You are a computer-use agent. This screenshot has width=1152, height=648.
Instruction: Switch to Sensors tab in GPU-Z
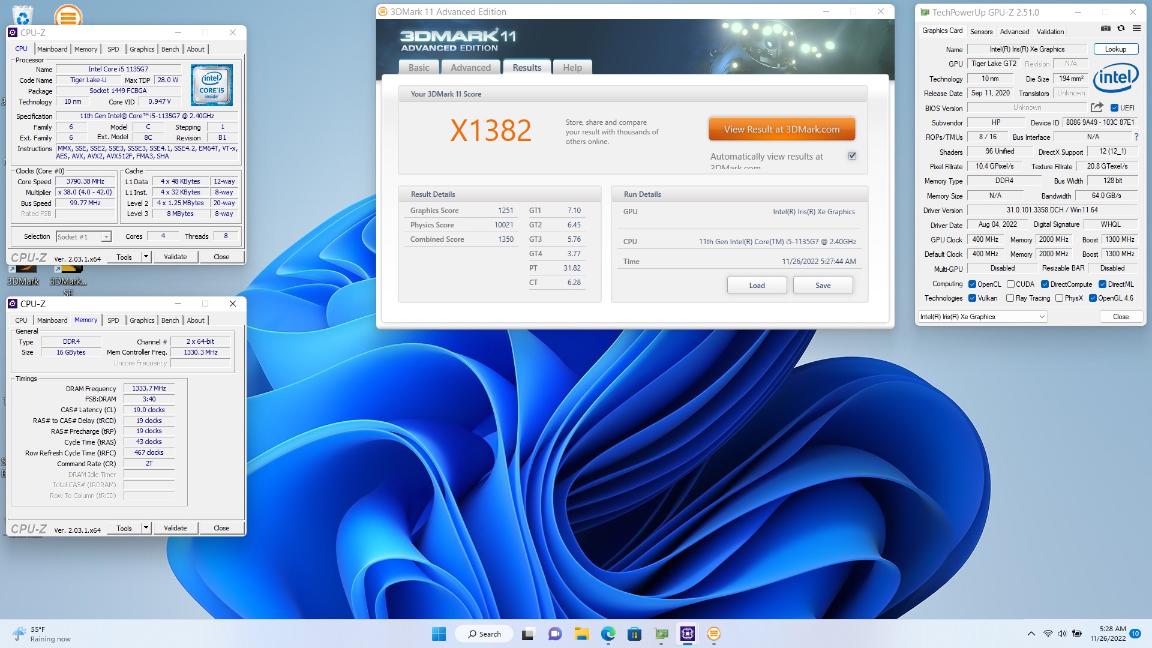[x=981, y=31]
